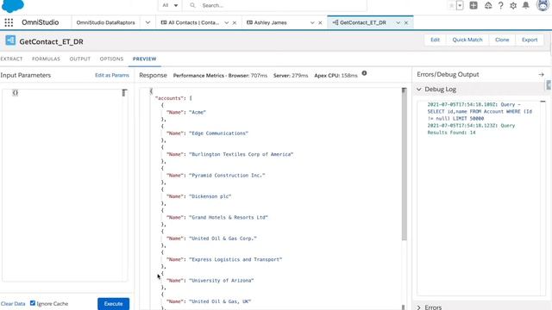Viewport: 552px width, 310px height.
Task: Switch to the Formulas tab
Action: pos(46,59)
